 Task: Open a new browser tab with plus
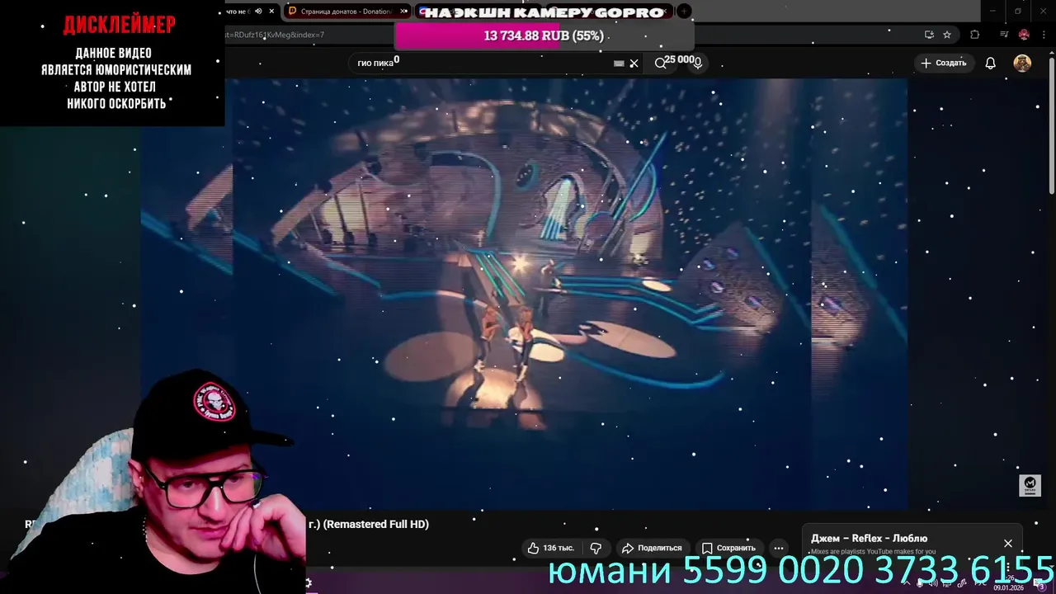[684, 12]
